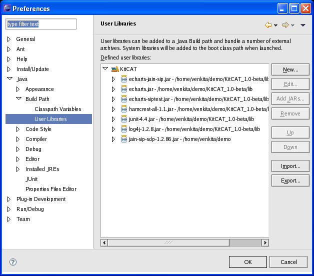Click the yellow back navigation arrow
The height and width of the screenshot is (276, 314).
click(x=268, y=25)
